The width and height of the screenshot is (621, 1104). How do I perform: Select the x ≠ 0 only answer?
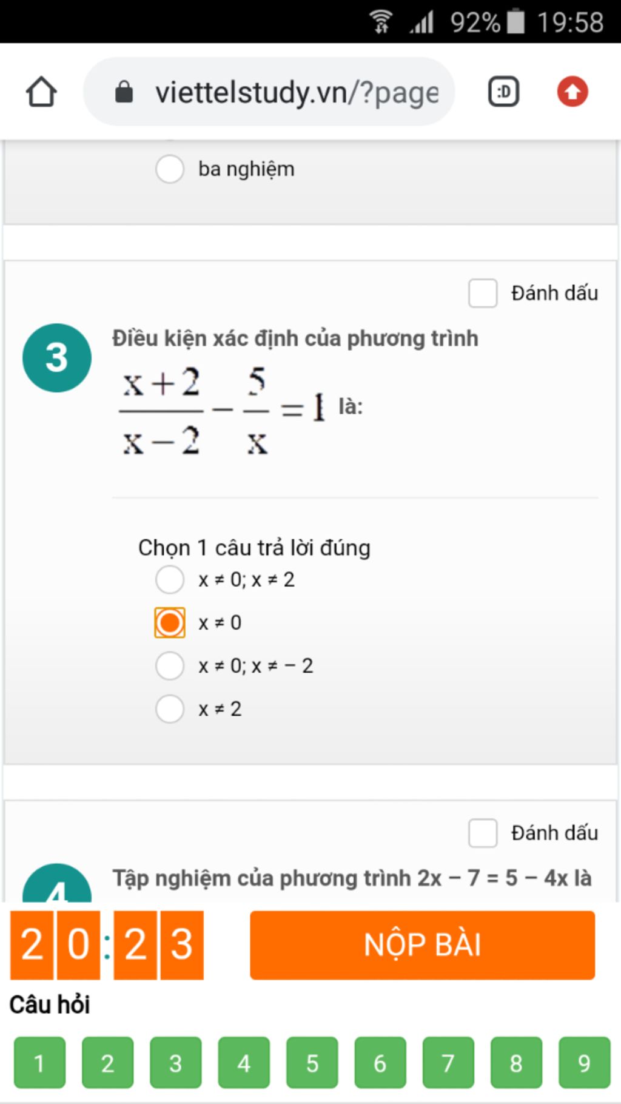pyautogui.click(x=170, y=623)
